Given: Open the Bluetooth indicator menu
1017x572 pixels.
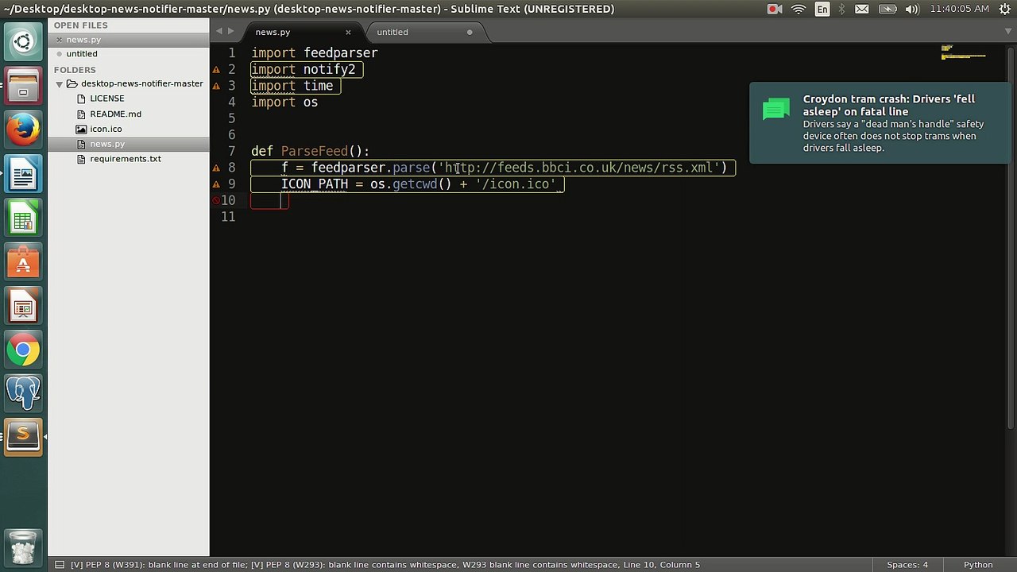Looking at the screenshot, I should click(842, 9).
